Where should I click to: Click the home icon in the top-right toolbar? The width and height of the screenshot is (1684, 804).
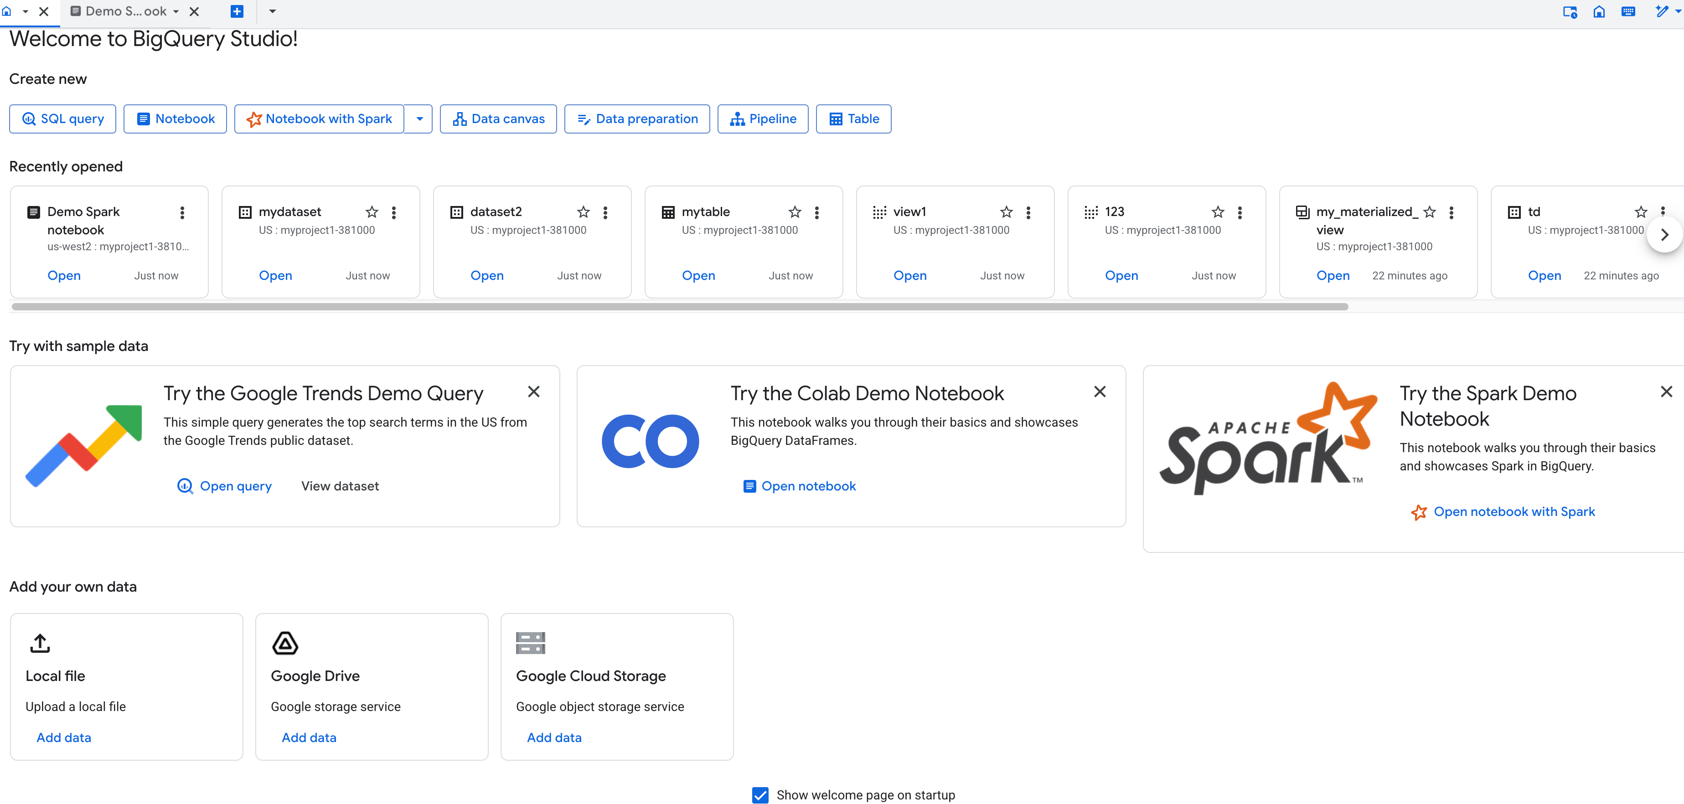[1599, 12]
